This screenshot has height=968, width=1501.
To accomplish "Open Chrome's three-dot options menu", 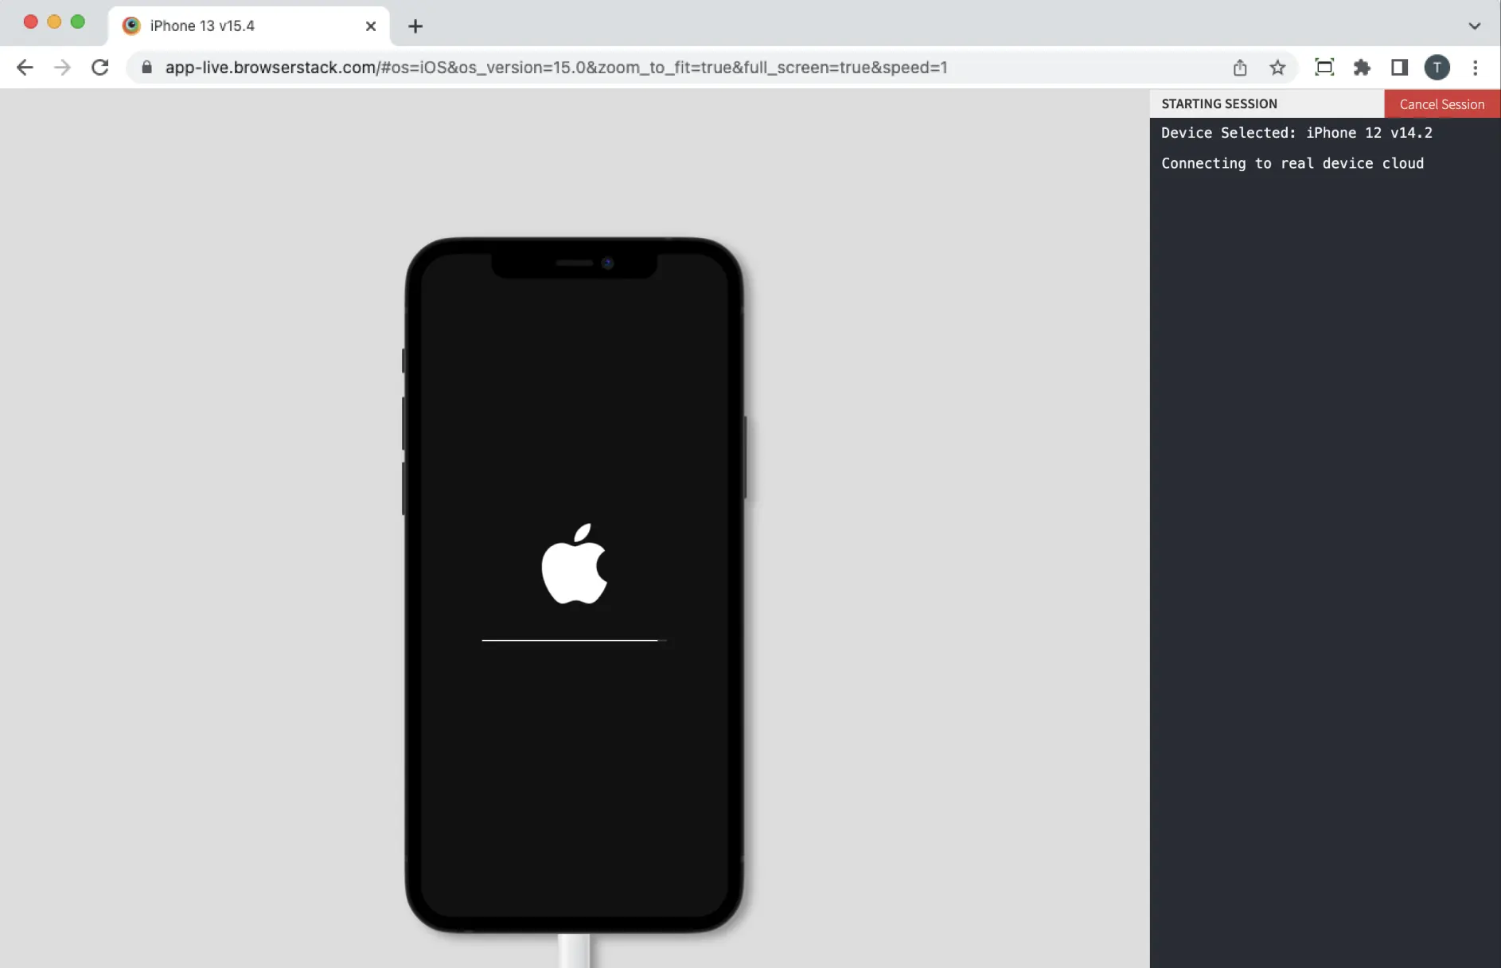I will click(x=1476, y=68).
